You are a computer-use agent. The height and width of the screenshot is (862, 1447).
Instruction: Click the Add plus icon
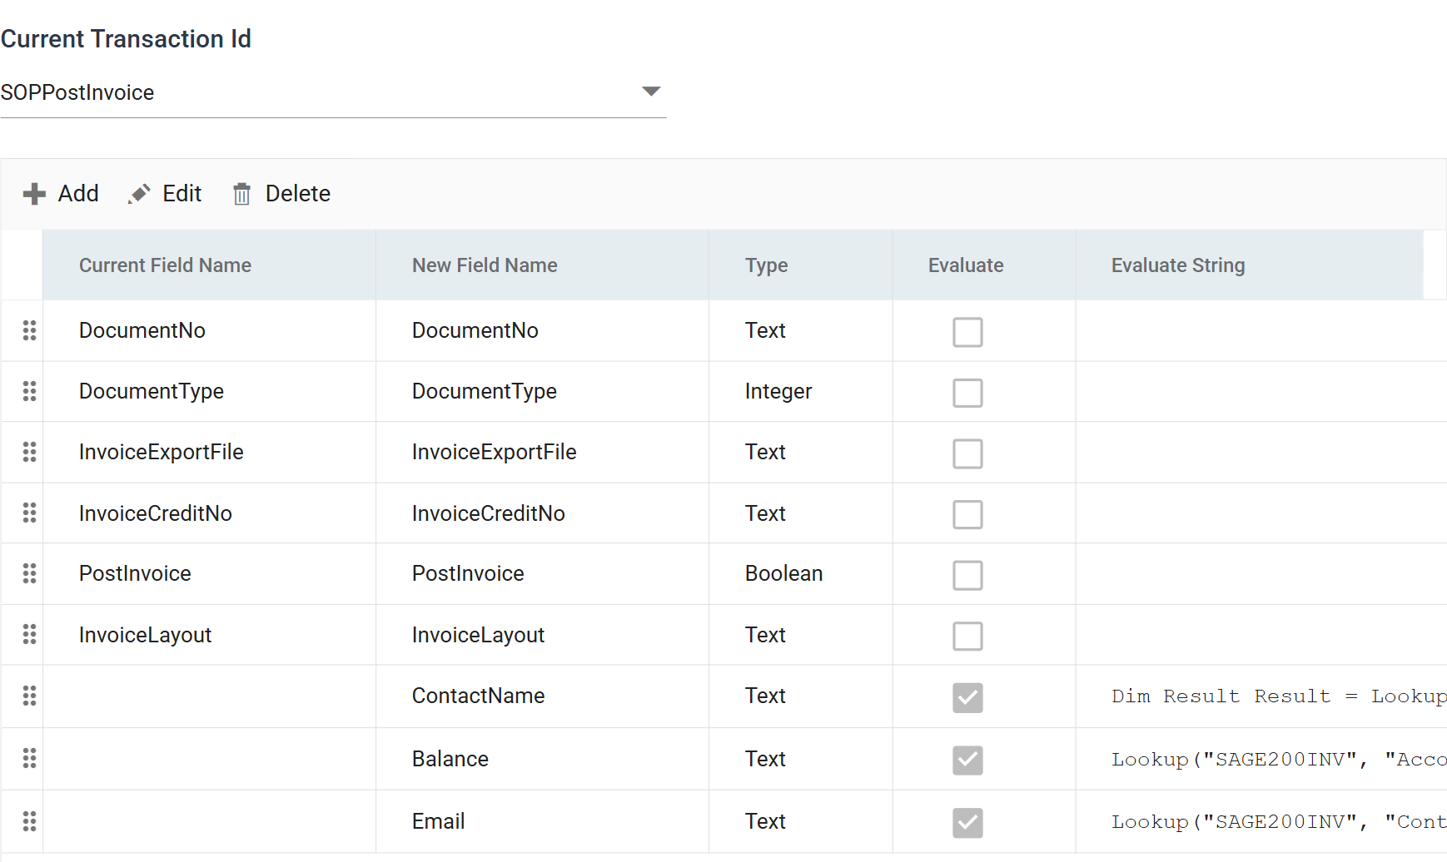tap(34, 194)
